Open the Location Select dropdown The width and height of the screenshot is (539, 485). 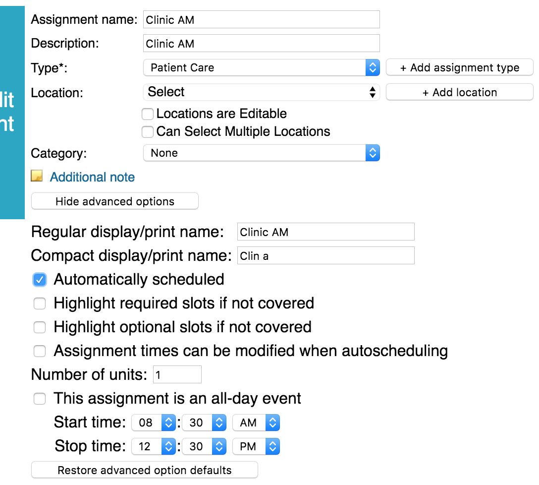(262, 92)
